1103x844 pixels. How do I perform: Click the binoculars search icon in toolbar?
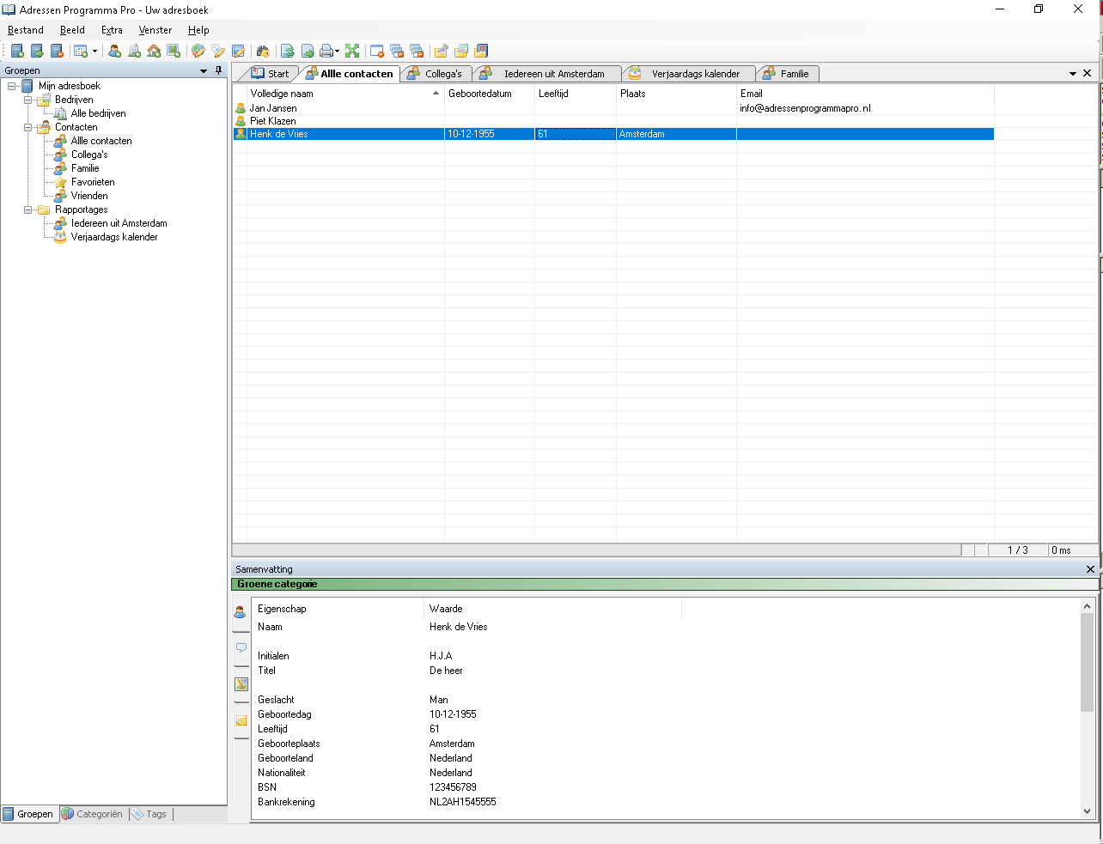pyautogui.click(x=263, y=52)
